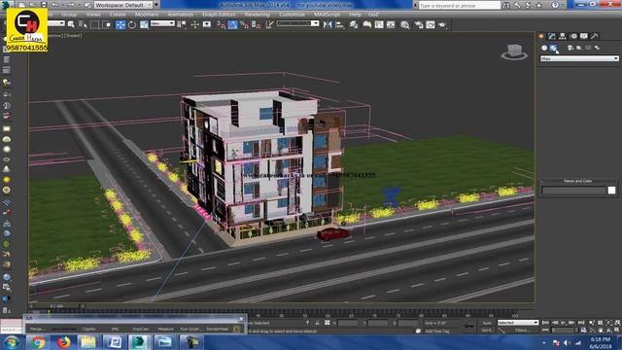This screenshot has height=350, width=622.
Task: Collapse the Name and Color rollout
Action: coord(578,181)
